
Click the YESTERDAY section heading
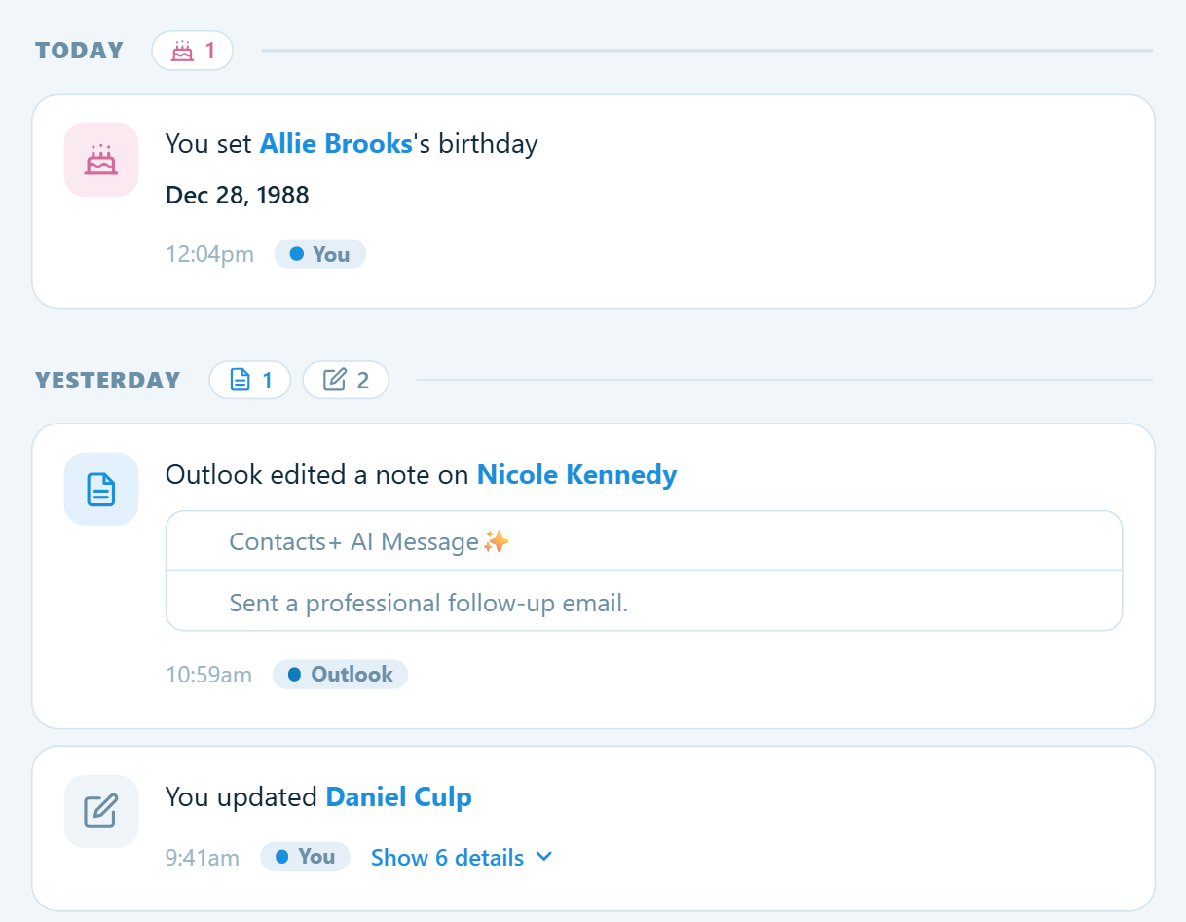pyautogui.click(x=108, y=380)
